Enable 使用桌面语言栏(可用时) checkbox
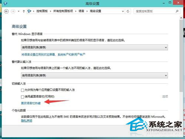 23,97
